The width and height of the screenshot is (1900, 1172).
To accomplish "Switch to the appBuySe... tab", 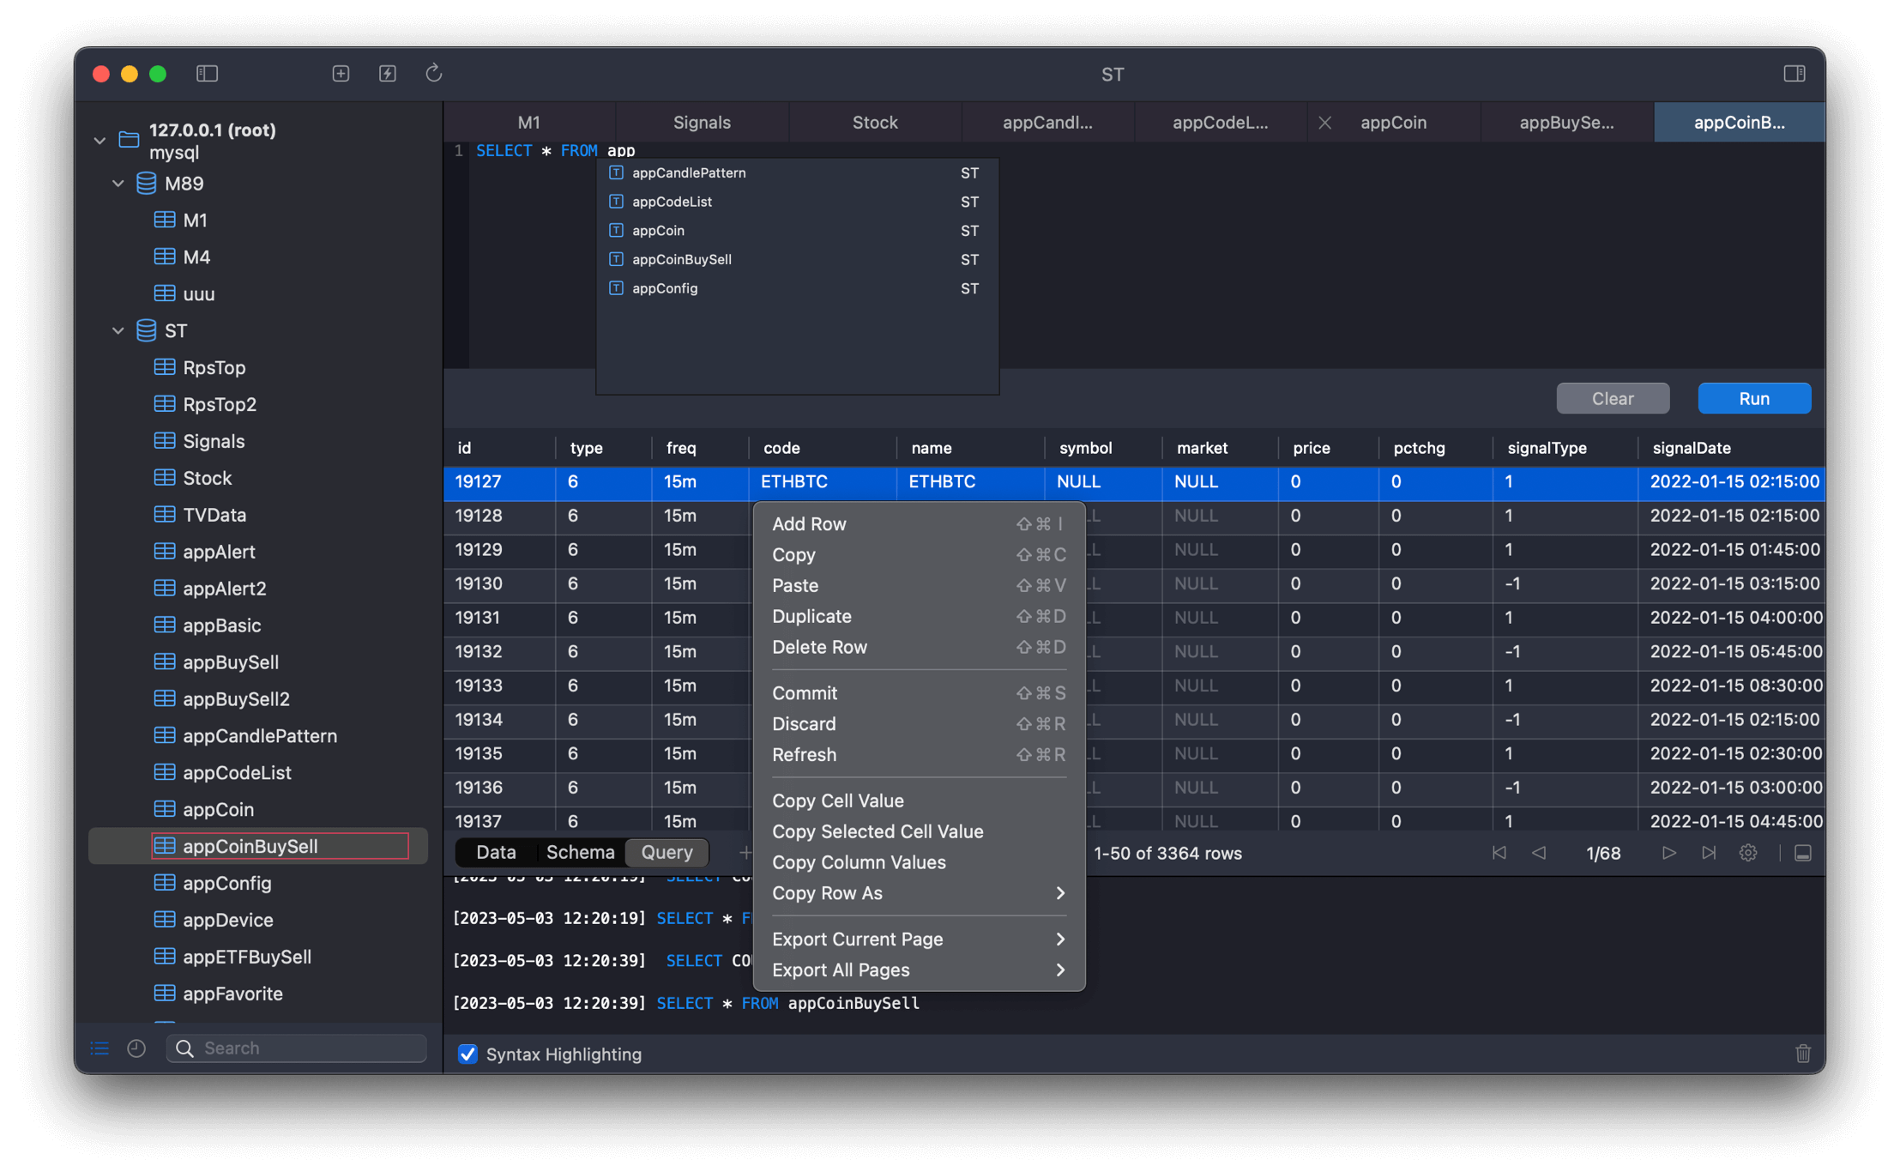I will click(x=1566, y=122).
